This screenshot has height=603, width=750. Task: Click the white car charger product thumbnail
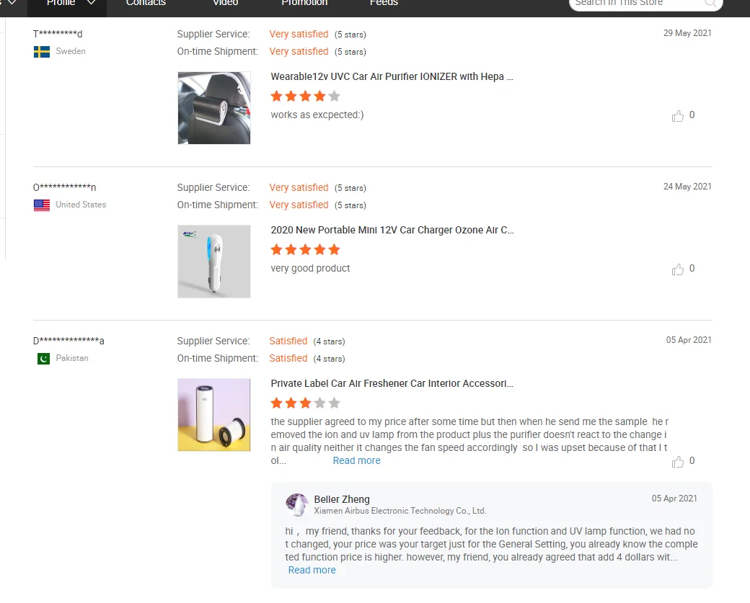tap(214, 262)
